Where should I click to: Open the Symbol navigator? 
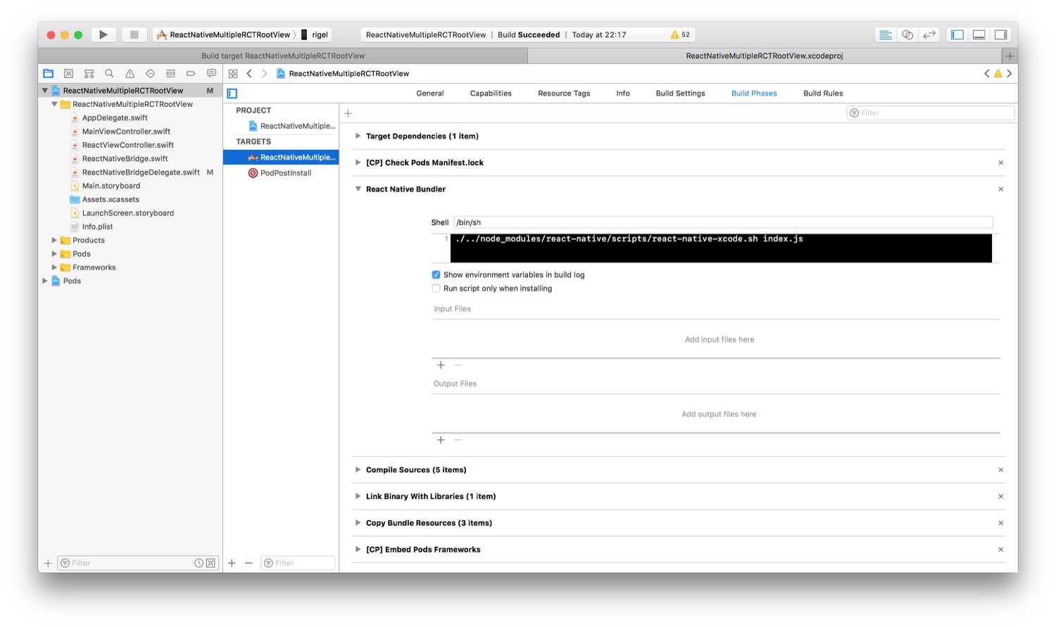[x=89, y=73]
